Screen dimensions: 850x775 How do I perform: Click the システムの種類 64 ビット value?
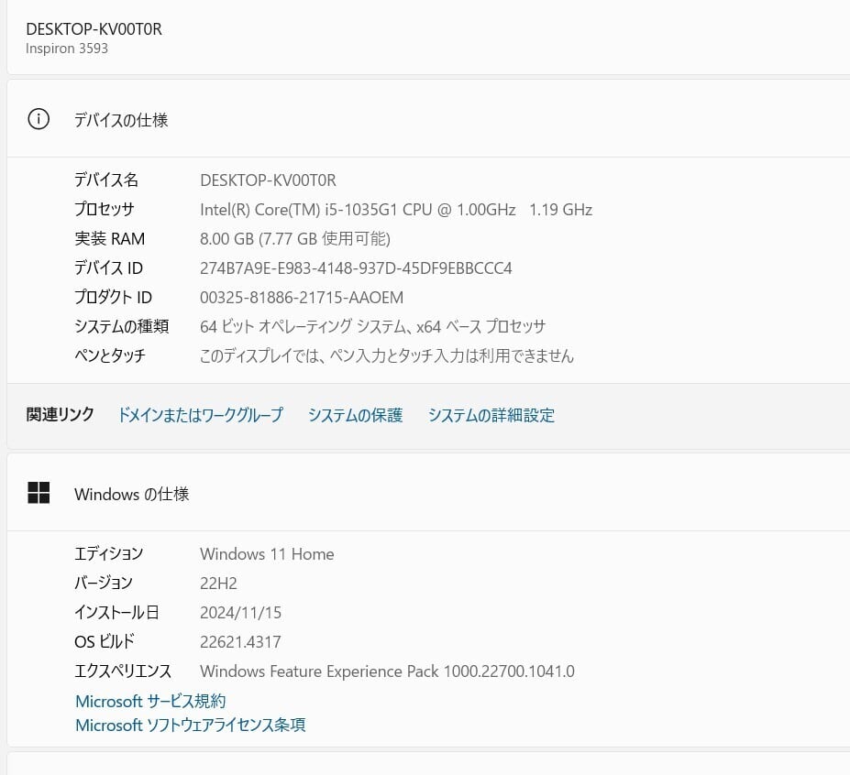click(x=372, y=327)
